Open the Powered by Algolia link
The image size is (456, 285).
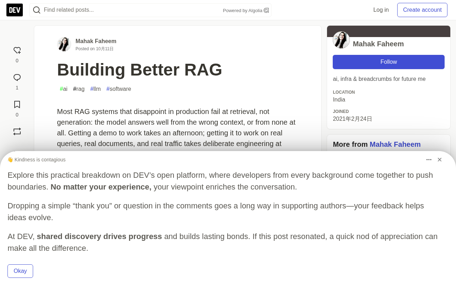click(x=246, y=10)
